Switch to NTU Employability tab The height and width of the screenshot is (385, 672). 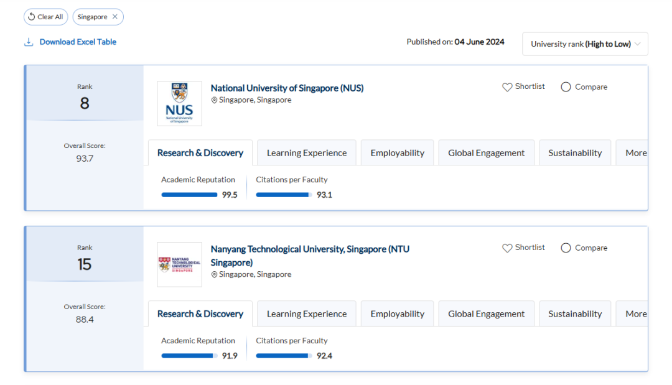point(397,313)
